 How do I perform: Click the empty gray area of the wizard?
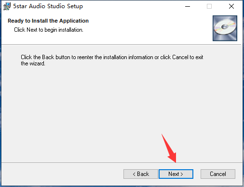click(x=112, y=109)
